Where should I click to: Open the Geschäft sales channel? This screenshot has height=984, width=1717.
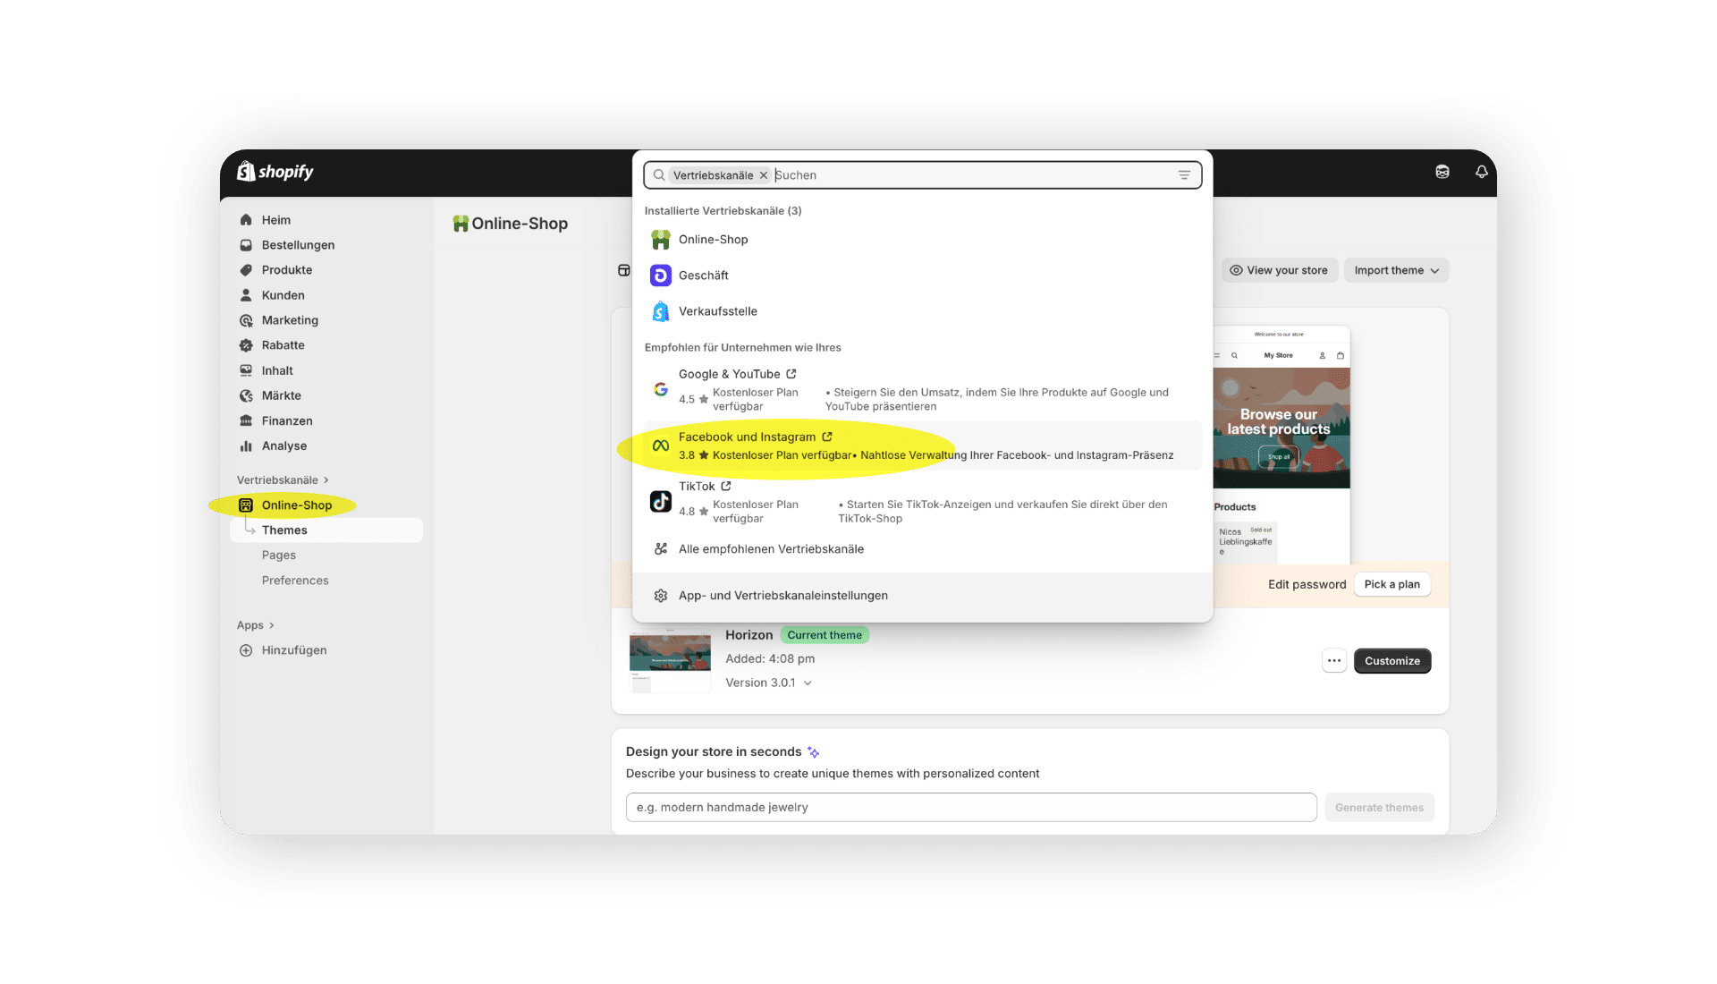pos(703,276)
